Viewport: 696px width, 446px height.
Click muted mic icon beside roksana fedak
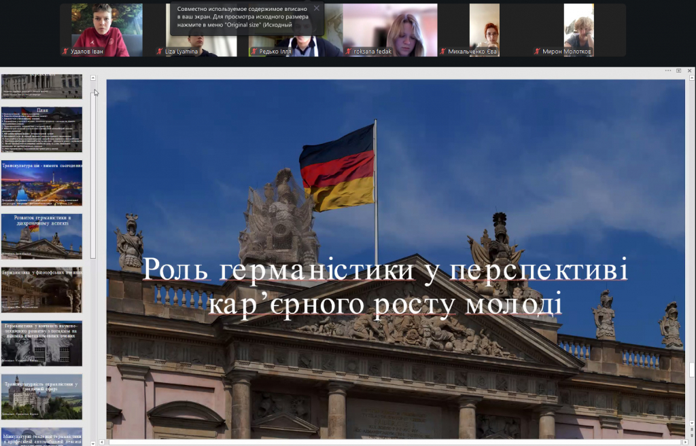pos(349,51)
